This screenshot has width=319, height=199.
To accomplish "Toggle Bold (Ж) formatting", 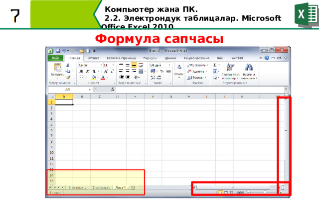I will tap(81, 71).
